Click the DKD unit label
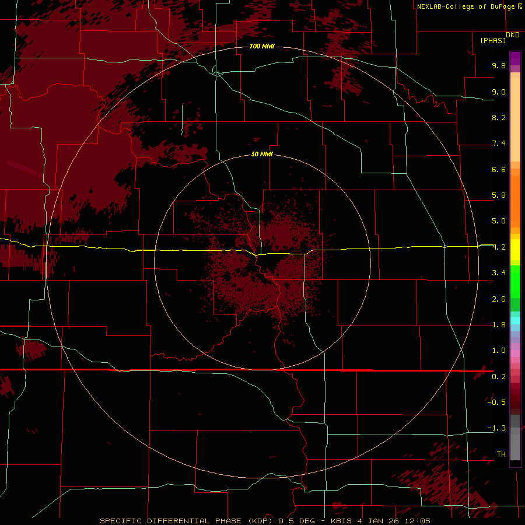 click(x=513, y=35)
